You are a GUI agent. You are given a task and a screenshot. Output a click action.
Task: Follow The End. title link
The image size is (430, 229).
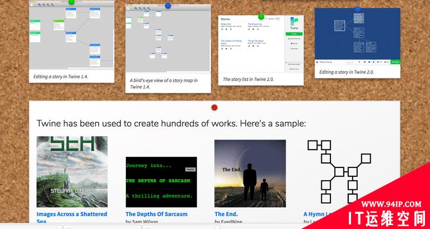point(226,214)
